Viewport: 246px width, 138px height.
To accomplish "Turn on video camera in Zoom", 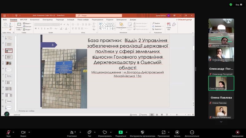I will tap(23, 132).
